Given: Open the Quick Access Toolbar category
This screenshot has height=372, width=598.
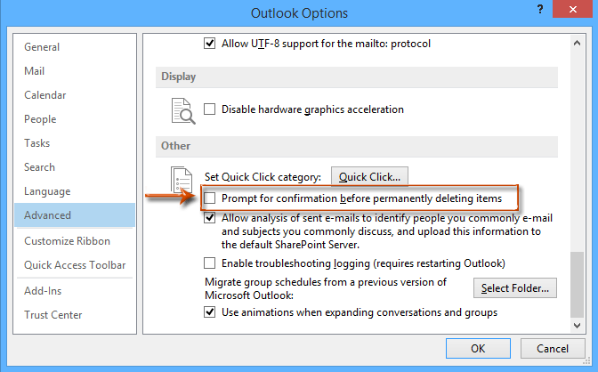Looking at the screenshot, I should coord(75,265).
